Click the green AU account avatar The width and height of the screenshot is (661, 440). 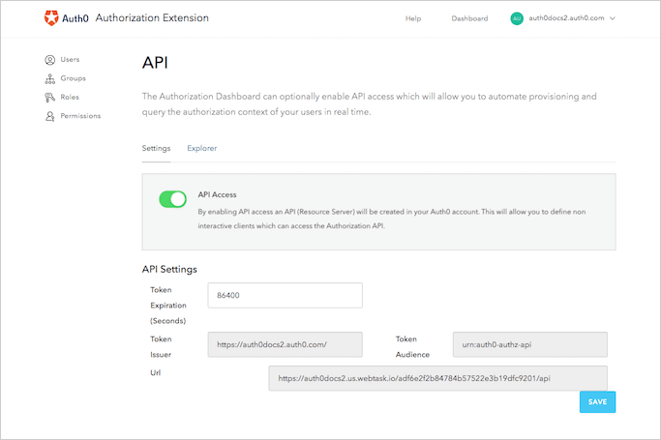pos(517,18)
